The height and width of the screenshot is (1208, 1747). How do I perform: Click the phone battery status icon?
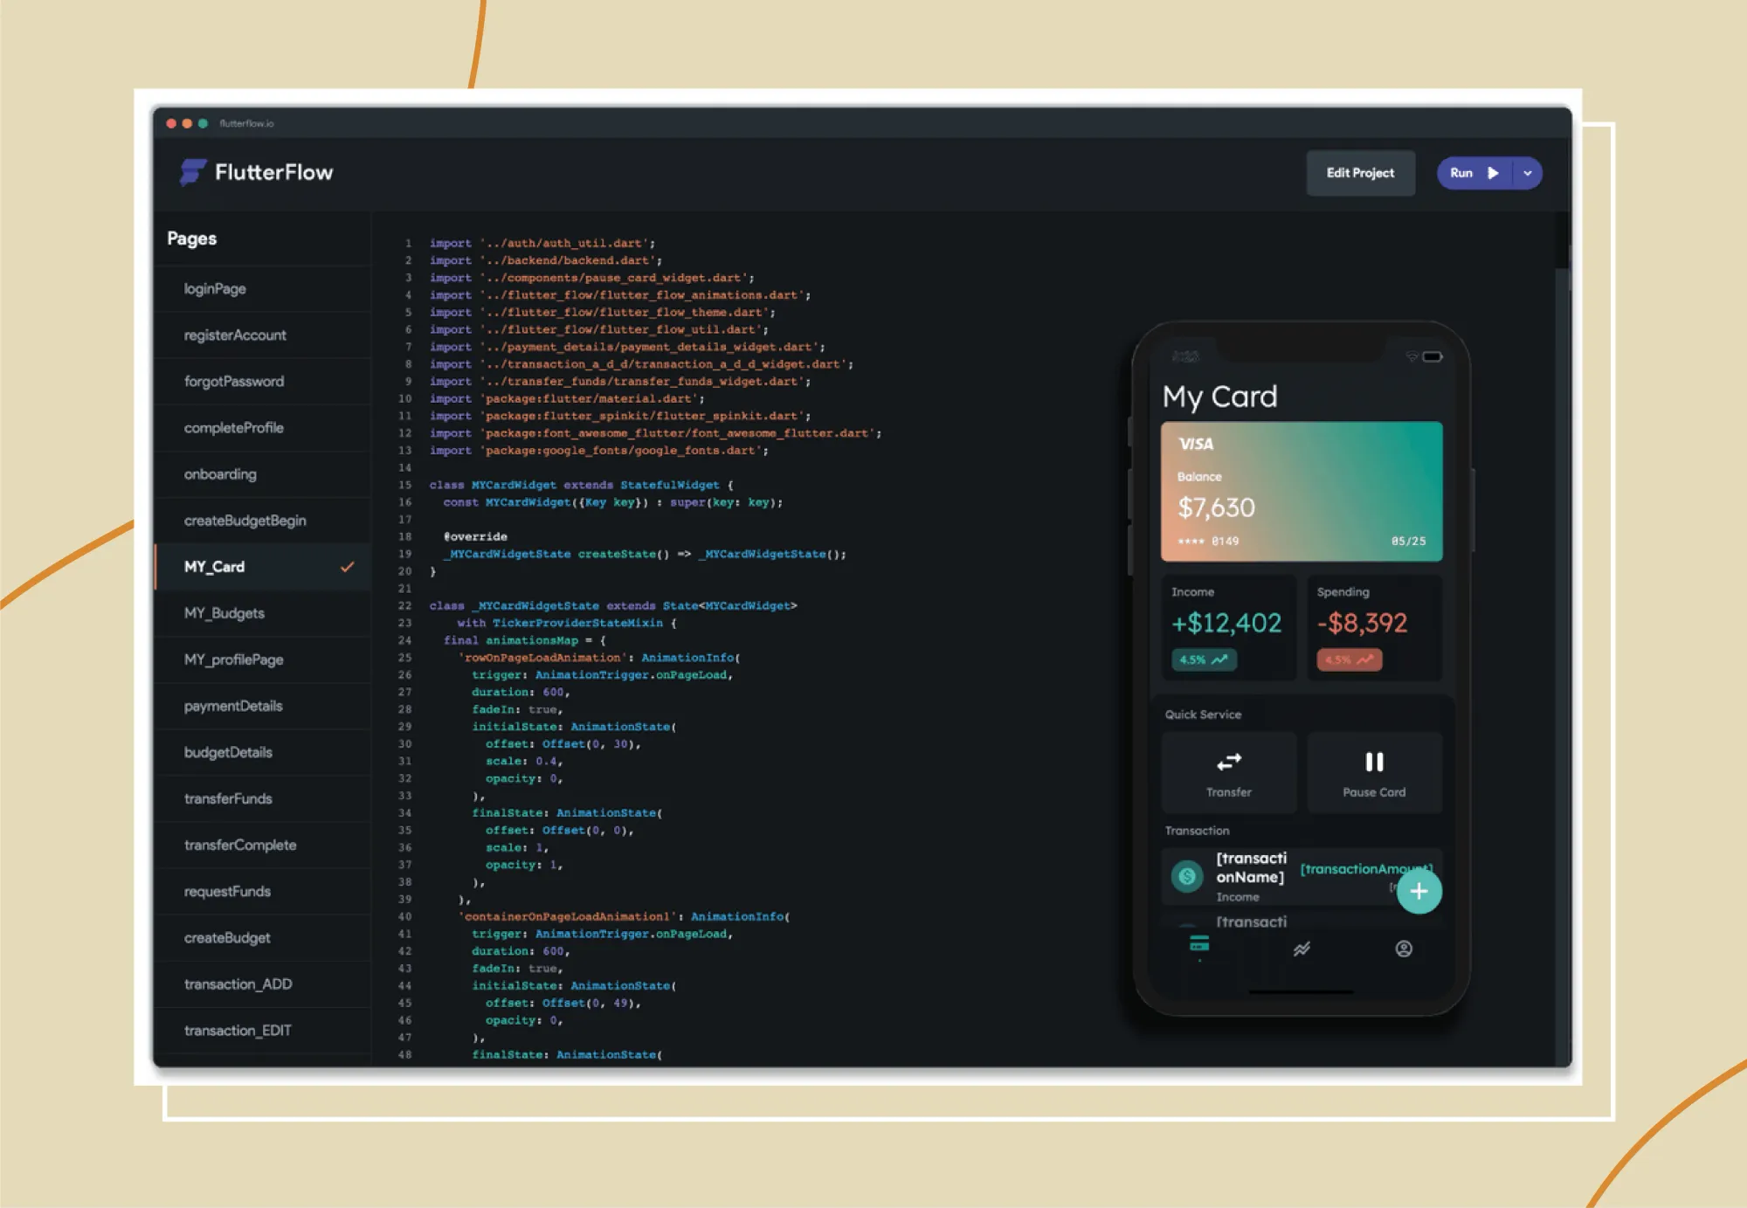(x=1433, y=356)
